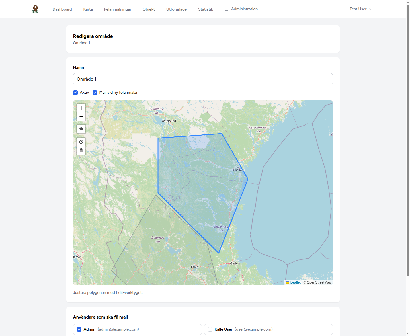
Task: Expand the Administration menu
Action: click(x=241, y=9)
